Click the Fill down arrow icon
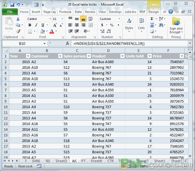Screen dimensions: 195x171 point(152,25)
